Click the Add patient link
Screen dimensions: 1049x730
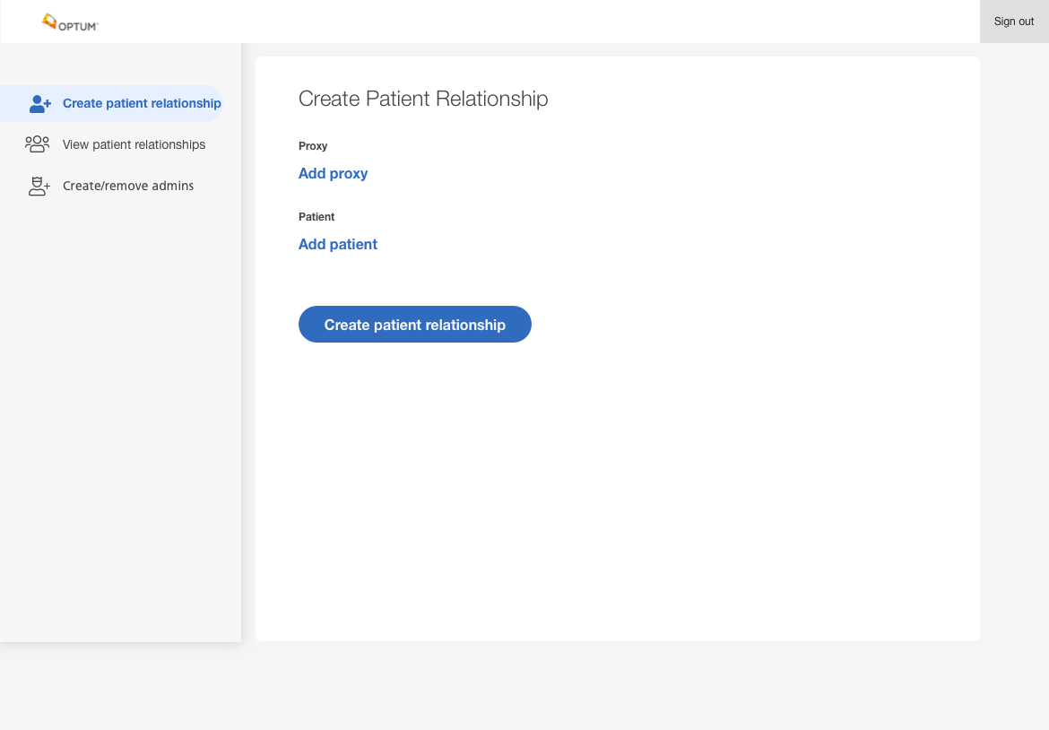[337, 244]
